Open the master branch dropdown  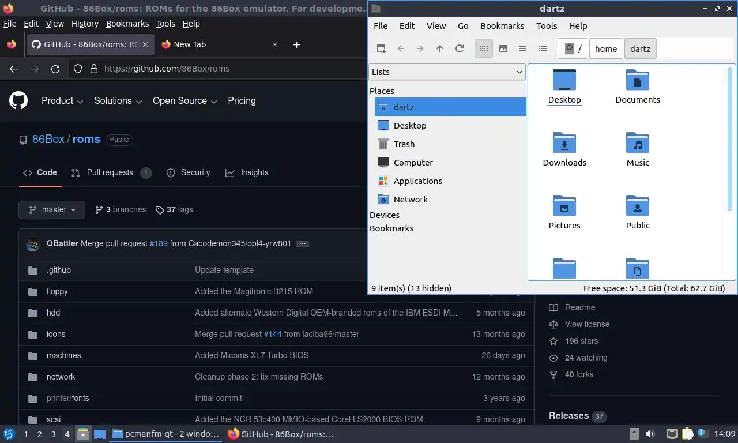click(52, 209)
